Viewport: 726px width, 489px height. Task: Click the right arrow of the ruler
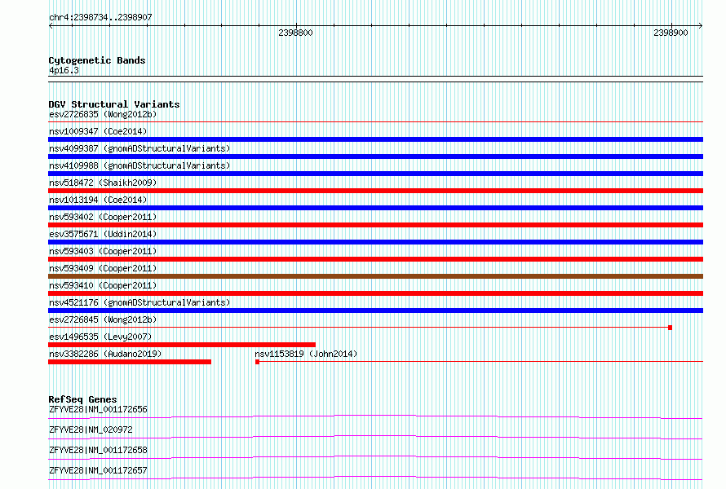[x=701, y=25]
